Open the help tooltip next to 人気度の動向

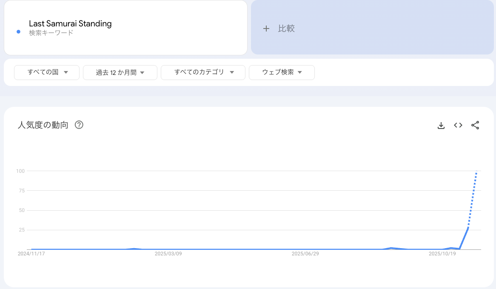click(x=79, y=125)
